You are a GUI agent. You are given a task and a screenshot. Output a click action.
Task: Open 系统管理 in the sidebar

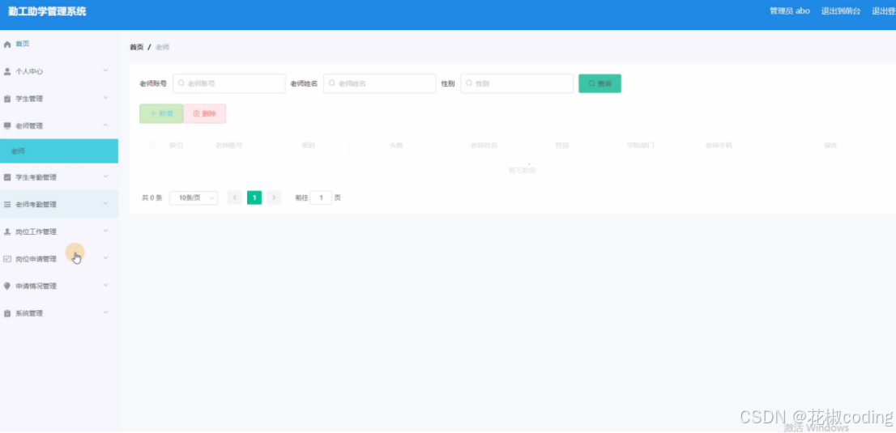[59, 313]
